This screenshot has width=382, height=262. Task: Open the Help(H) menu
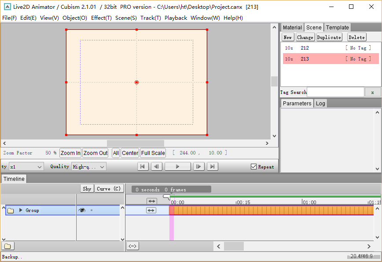pyautogui.click(x=233, y=18)
